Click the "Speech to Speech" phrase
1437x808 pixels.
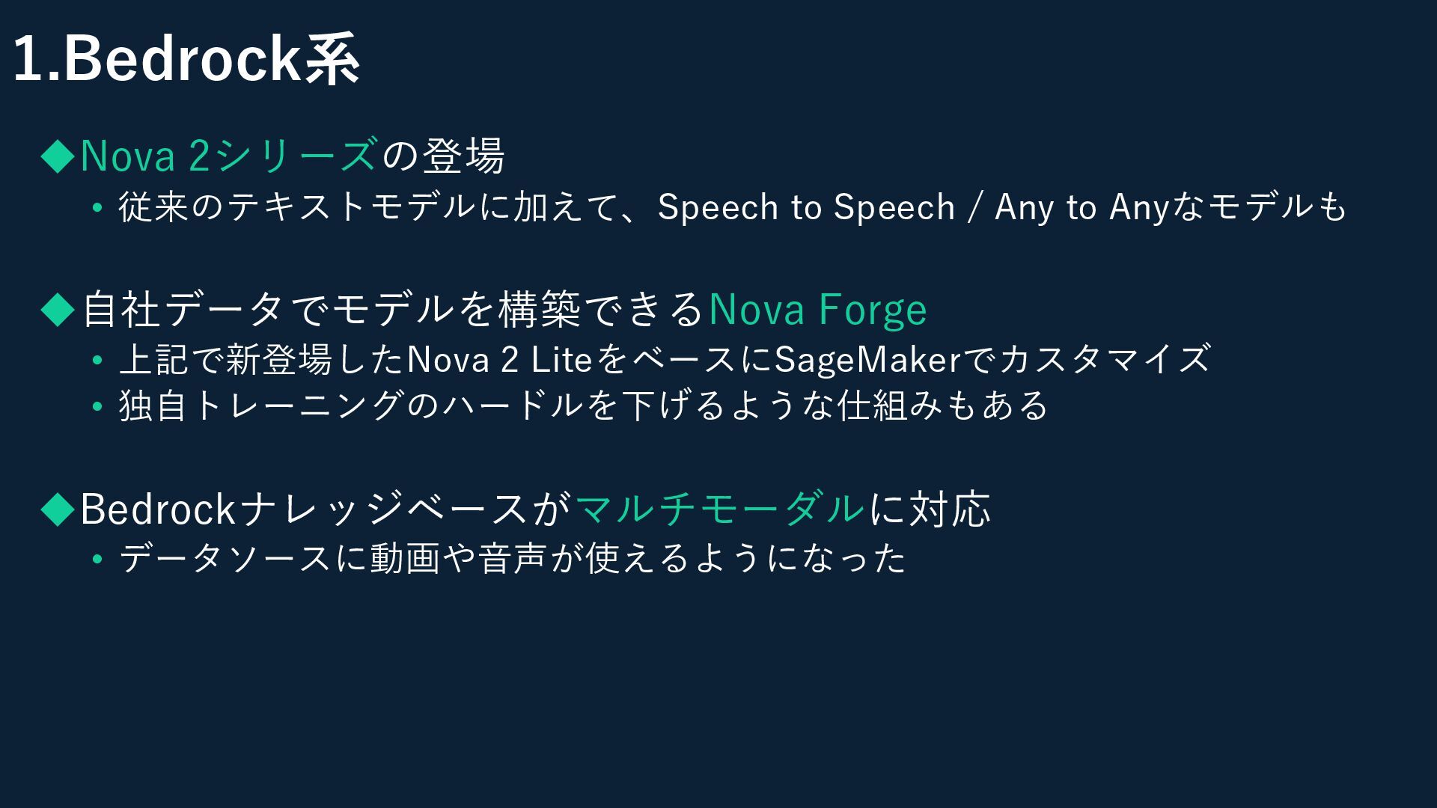click(806, 207)
